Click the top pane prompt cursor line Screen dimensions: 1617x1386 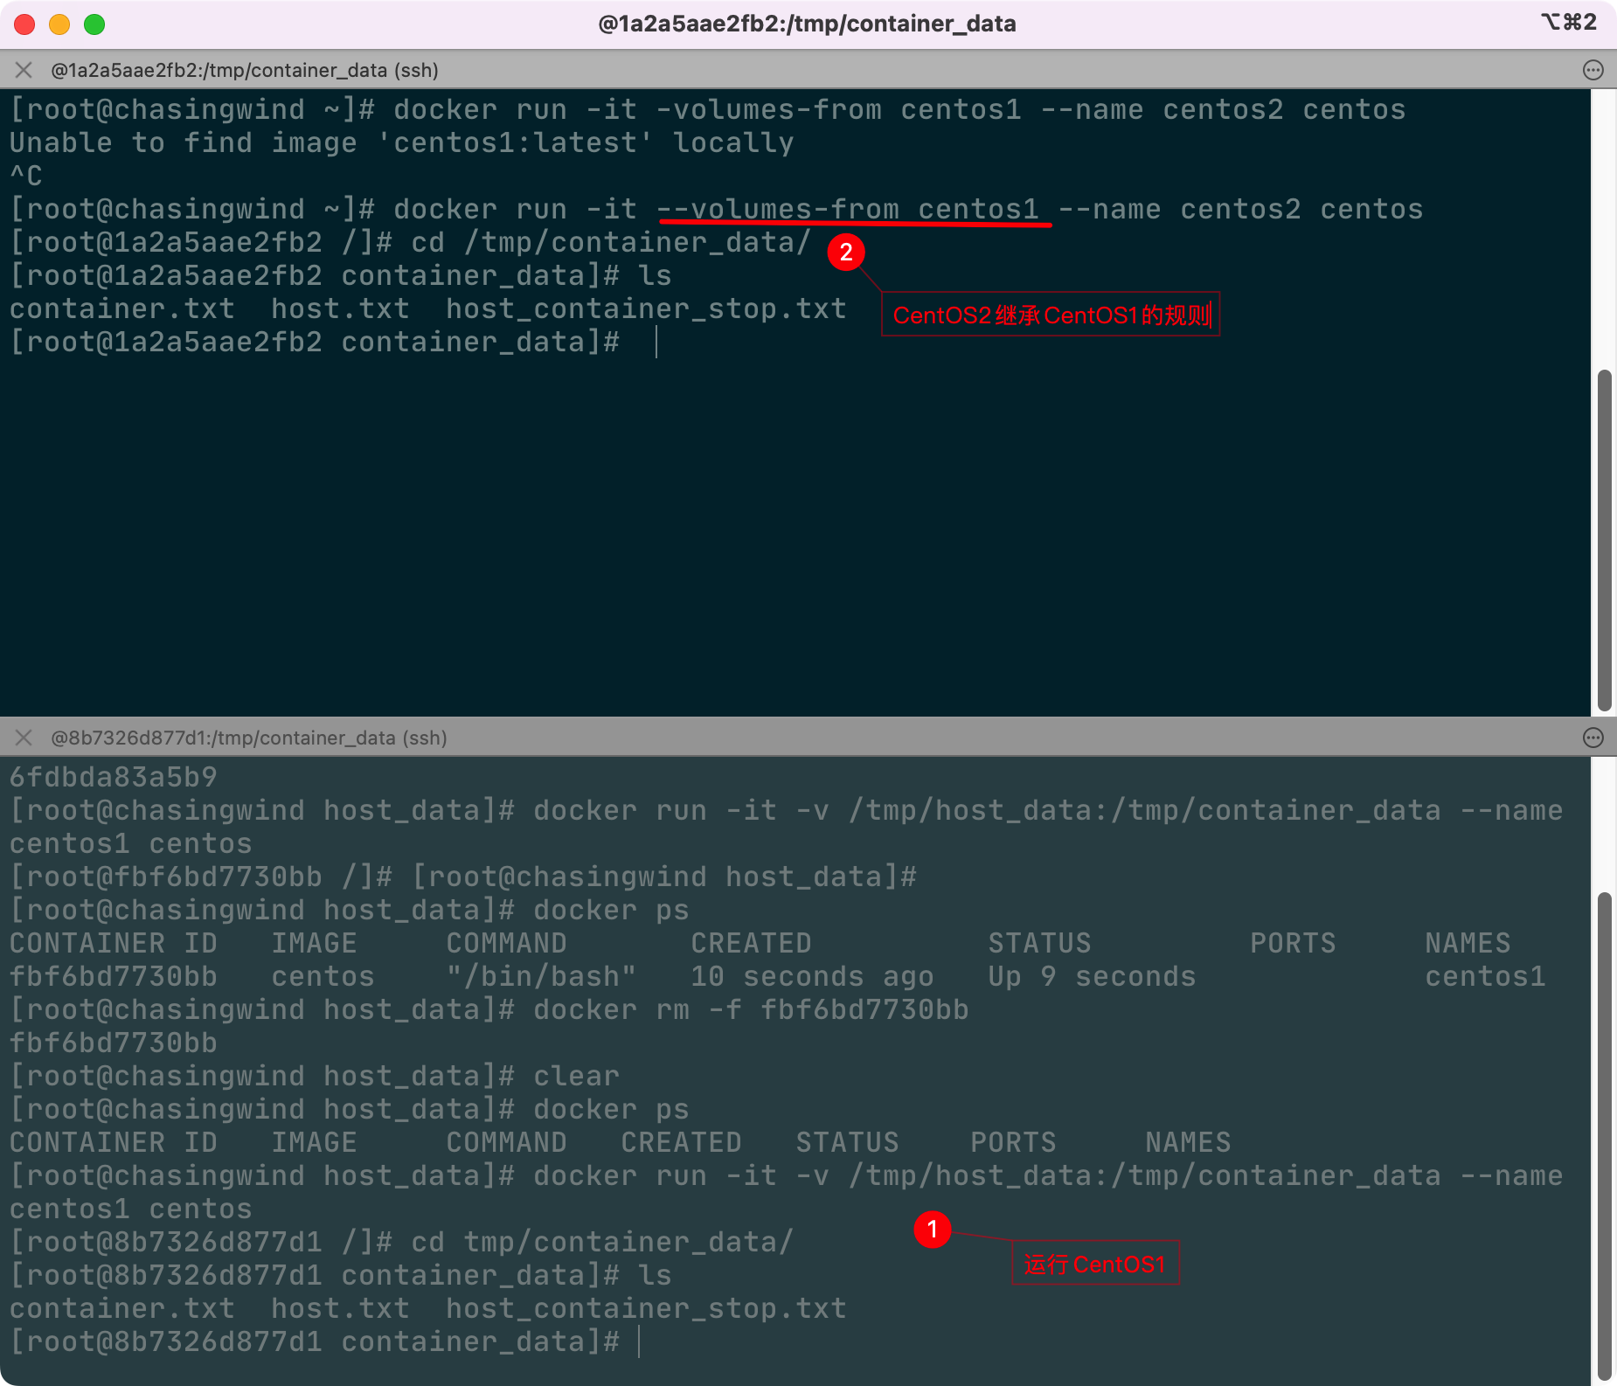332,343
